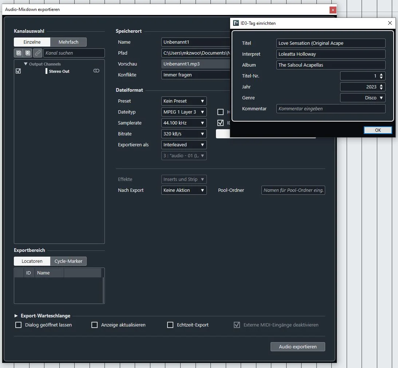Image resolution: width=398 pixels, height=368 pixels.
Task: Open the Exportieren als dropdown
Action: click(184, 145)
